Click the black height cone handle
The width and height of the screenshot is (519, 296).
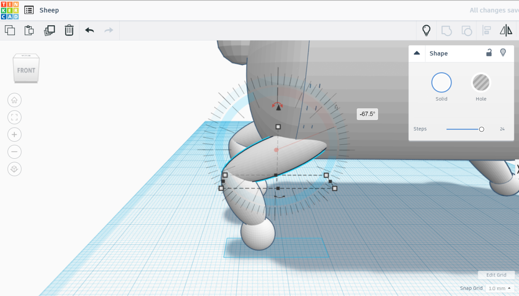(x=278, y=108)
